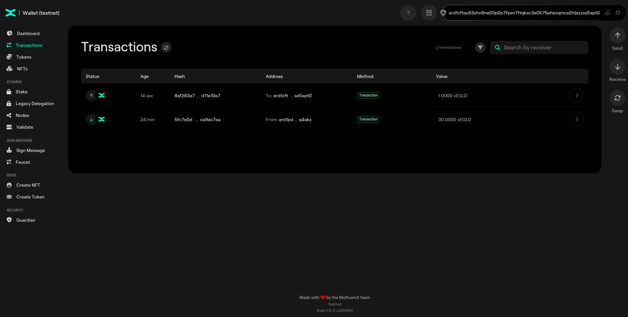Expand the 30.0000 xEGLD transaction details

(x=576, y=120)
